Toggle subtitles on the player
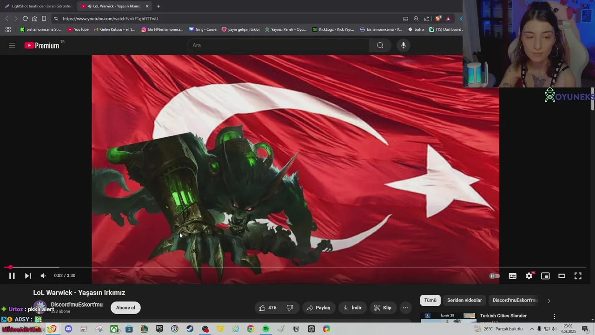Screen dimensions: 595x335 pyautogui.click(x=513, y=276)
